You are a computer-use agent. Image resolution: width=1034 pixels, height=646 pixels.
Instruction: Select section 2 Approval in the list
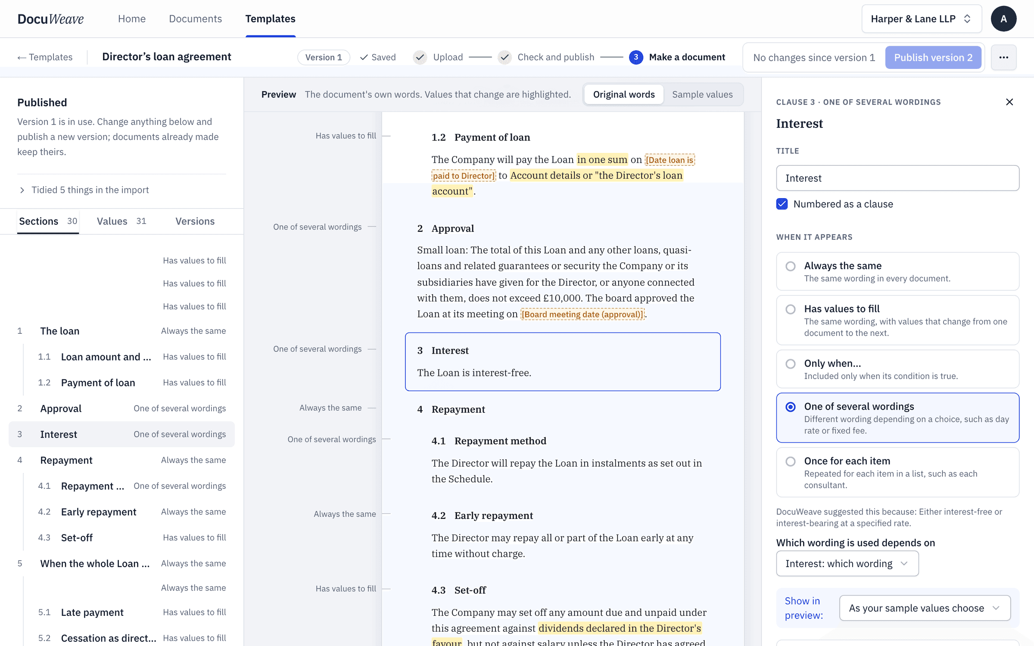pyautogui.click(x=121, y=408)
